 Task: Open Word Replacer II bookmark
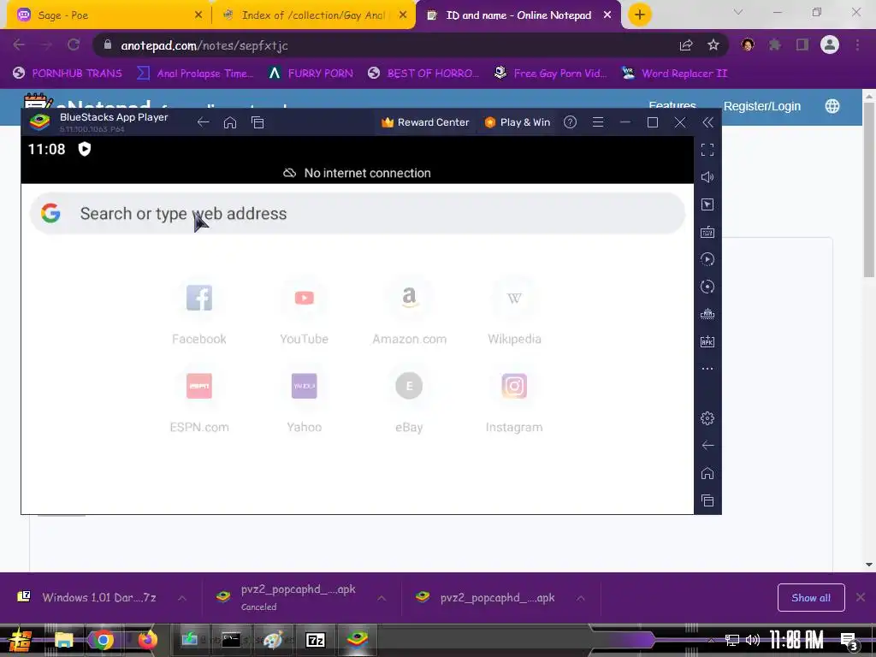(675, 74)
